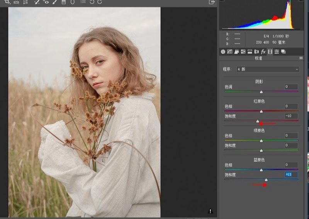Select the Radial Filter tool
Viewport: 309px width, 219px height.
point(73,2)
